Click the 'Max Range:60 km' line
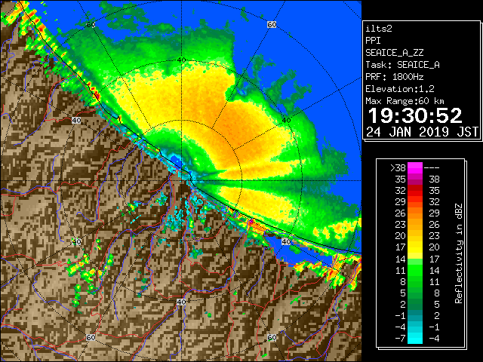483x362 pixels. (x=405, y=101)
